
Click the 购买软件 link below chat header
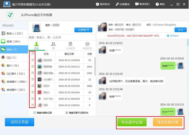click(x=173, y=36)
